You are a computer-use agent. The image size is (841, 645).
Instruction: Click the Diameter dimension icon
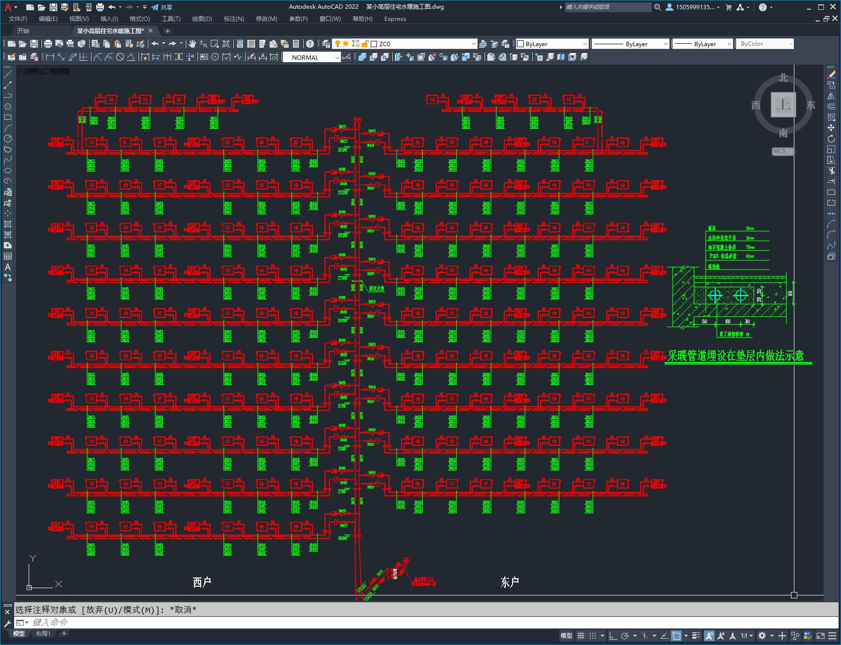tap(120, 57)
